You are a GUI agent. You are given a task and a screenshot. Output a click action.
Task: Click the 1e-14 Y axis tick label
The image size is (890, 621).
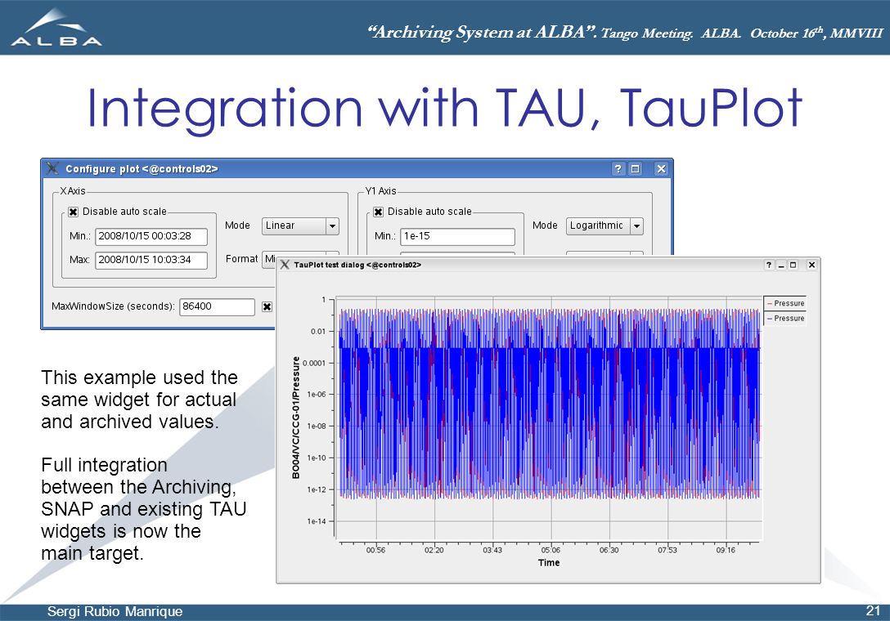[x=316, y=521]
